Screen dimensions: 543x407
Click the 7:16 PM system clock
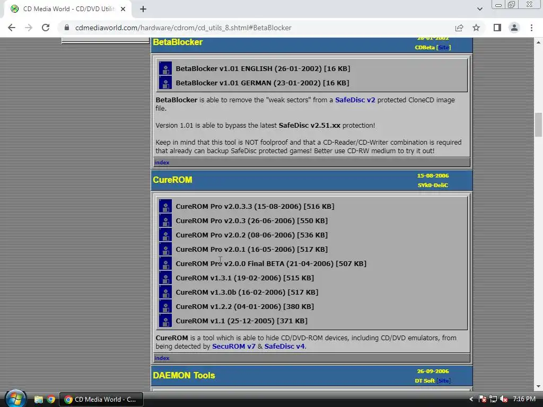524,399
